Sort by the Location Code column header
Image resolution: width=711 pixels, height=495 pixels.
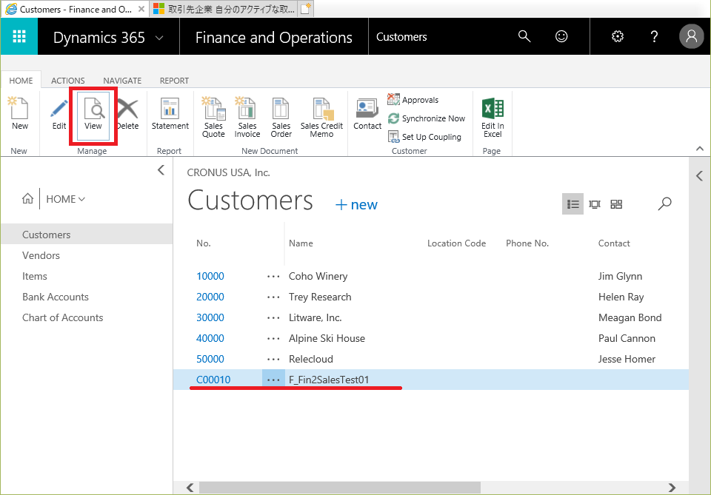pyautogui.click(x=457, y=243)
